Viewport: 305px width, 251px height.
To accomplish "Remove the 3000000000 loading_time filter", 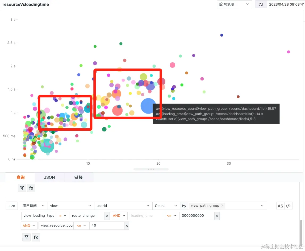I will pos(217,216).
